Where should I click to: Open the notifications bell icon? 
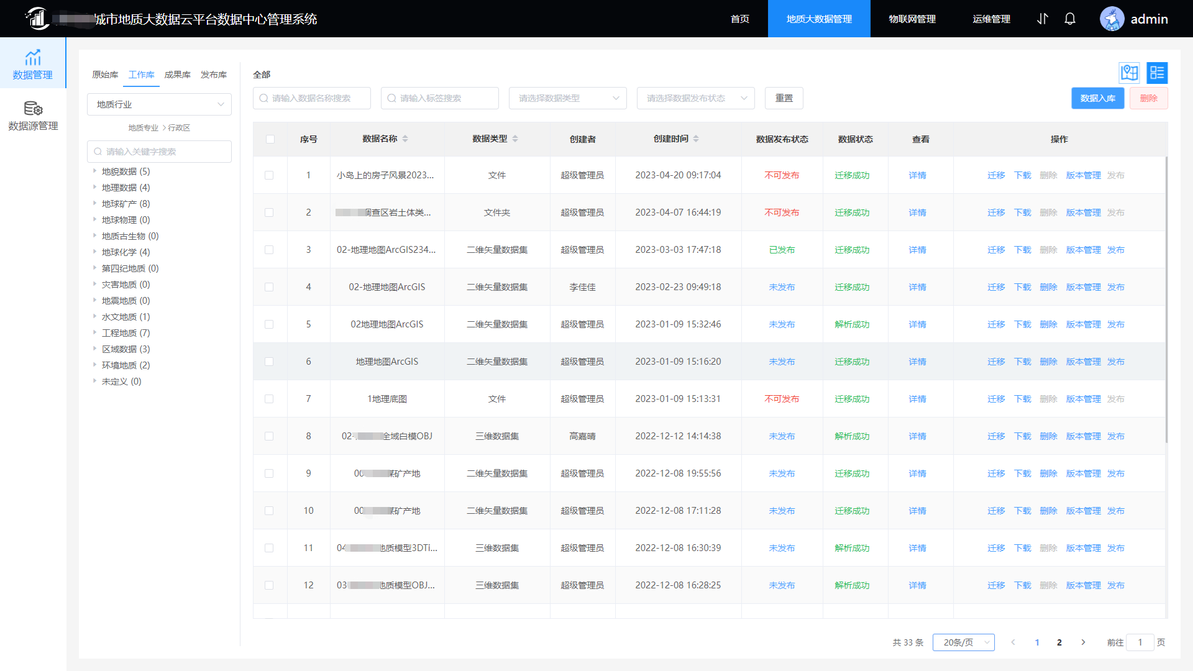[1070, 19]
